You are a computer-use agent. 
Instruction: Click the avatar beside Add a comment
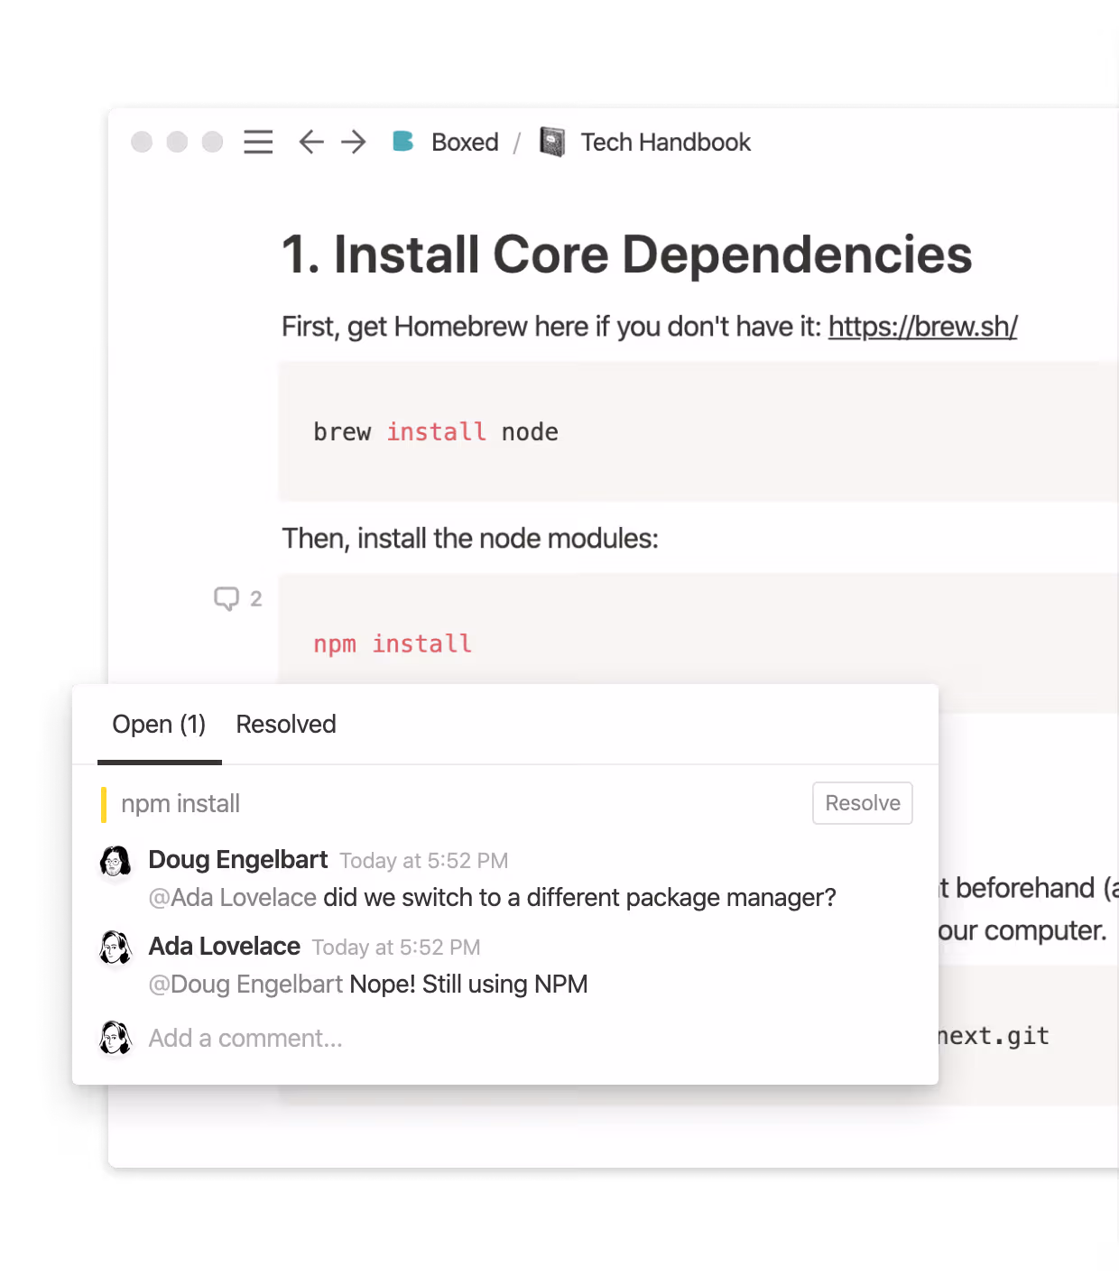pyautogui.click(x=114, y=1038)
